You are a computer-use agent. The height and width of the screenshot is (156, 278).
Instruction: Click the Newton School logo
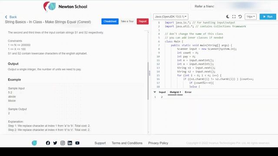tap(65, 6)
